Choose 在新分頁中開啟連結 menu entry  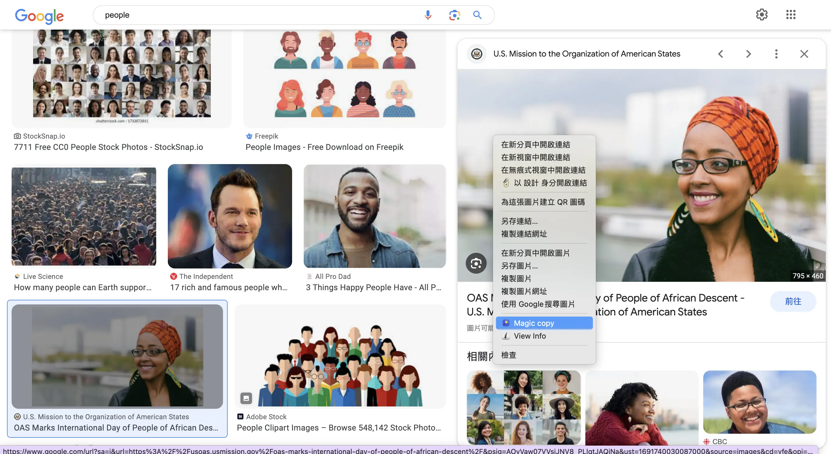(x=544, y=145)
